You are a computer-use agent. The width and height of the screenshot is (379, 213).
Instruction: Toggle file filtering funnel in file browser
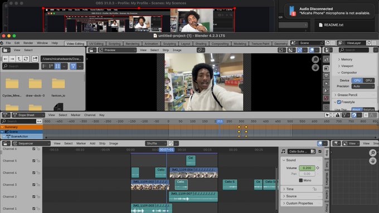tap(73, 66)
